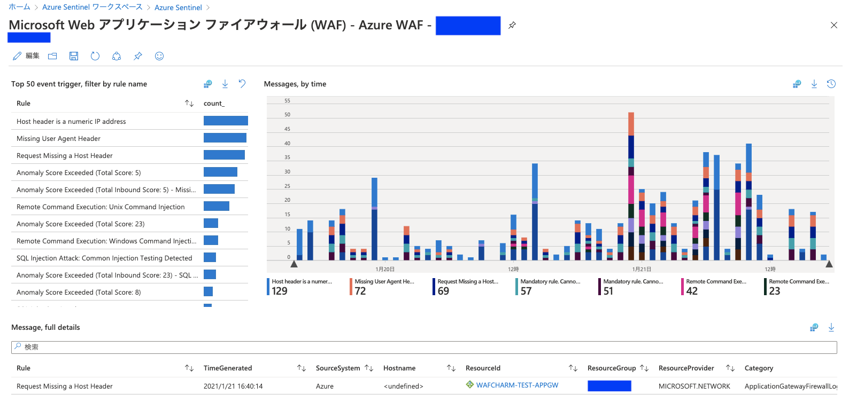Screen dimensions: 849x395
Task: Download Message full details data
Action: click(831, 327)
